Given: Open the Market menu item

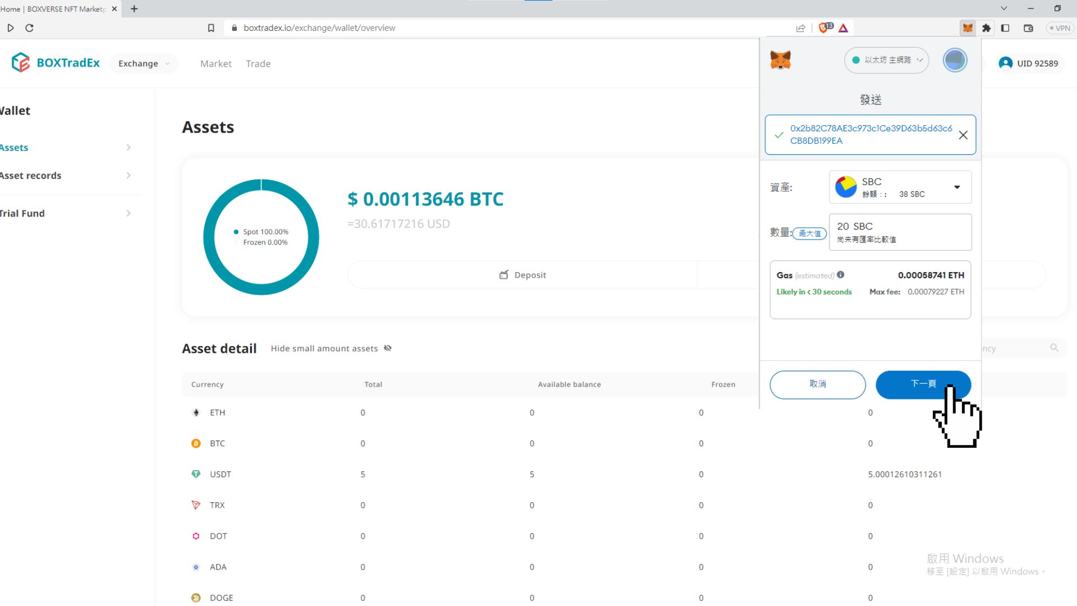Looking at the screenshot, I should click(215, 63).
